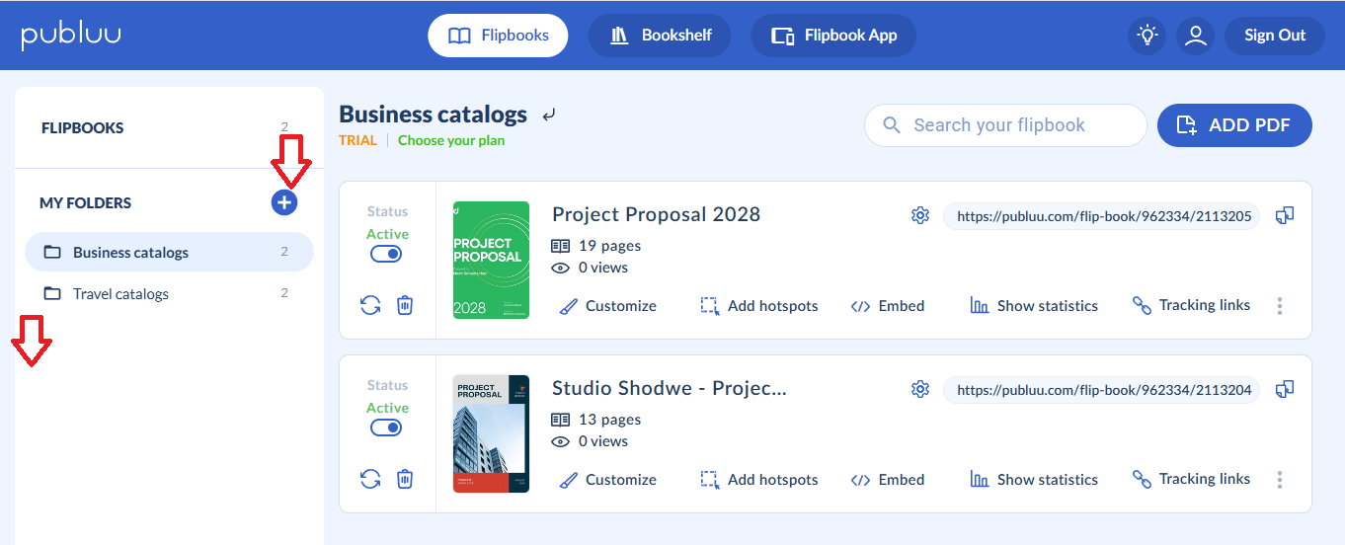Screen dimensions: 1345x545
Task: Open more options menu for Studio Shodwe flipbook
Action: pyautogui.click(x=1280, y=480)
